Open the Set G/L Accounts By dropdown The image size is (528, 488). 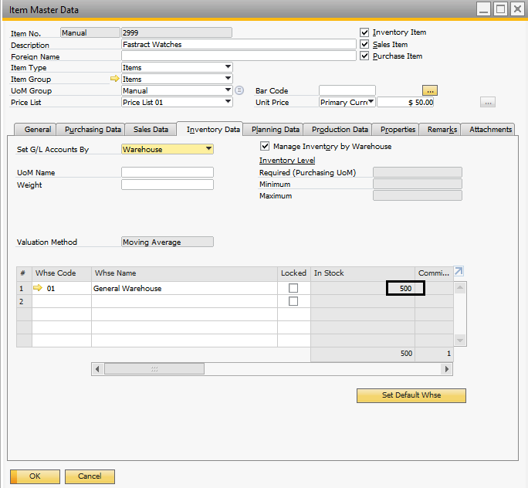point(208,150)
